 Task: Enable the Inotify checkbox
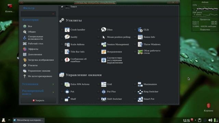62,37
